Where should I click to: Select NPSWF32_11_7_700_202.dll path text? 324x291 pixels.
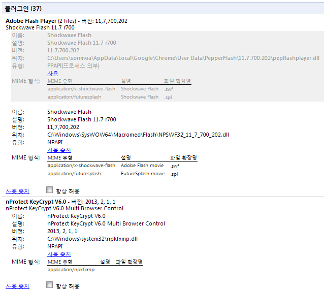click(138, 135)
